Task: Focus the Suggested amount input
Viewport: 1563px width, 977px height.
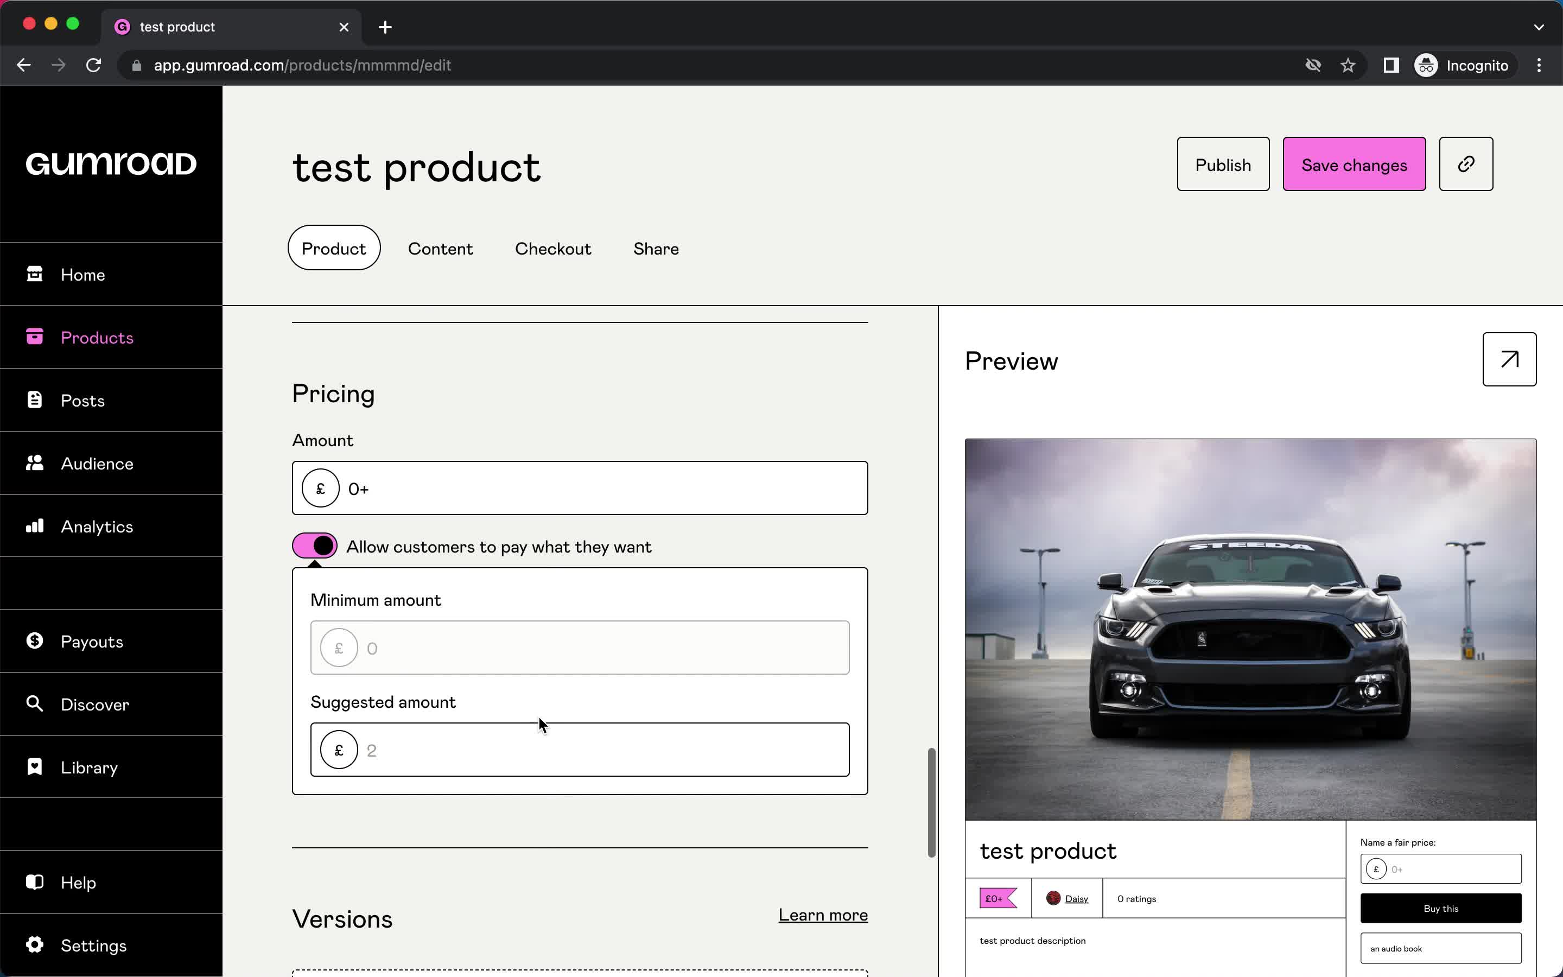Action: coord(580,750)
